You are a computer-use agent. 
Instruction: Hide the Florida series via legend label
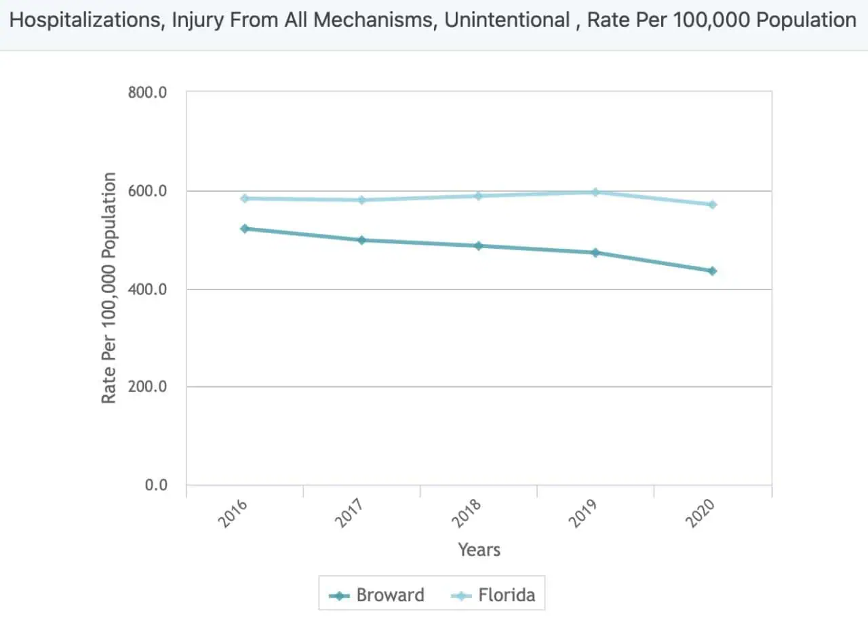coord(506,595)
